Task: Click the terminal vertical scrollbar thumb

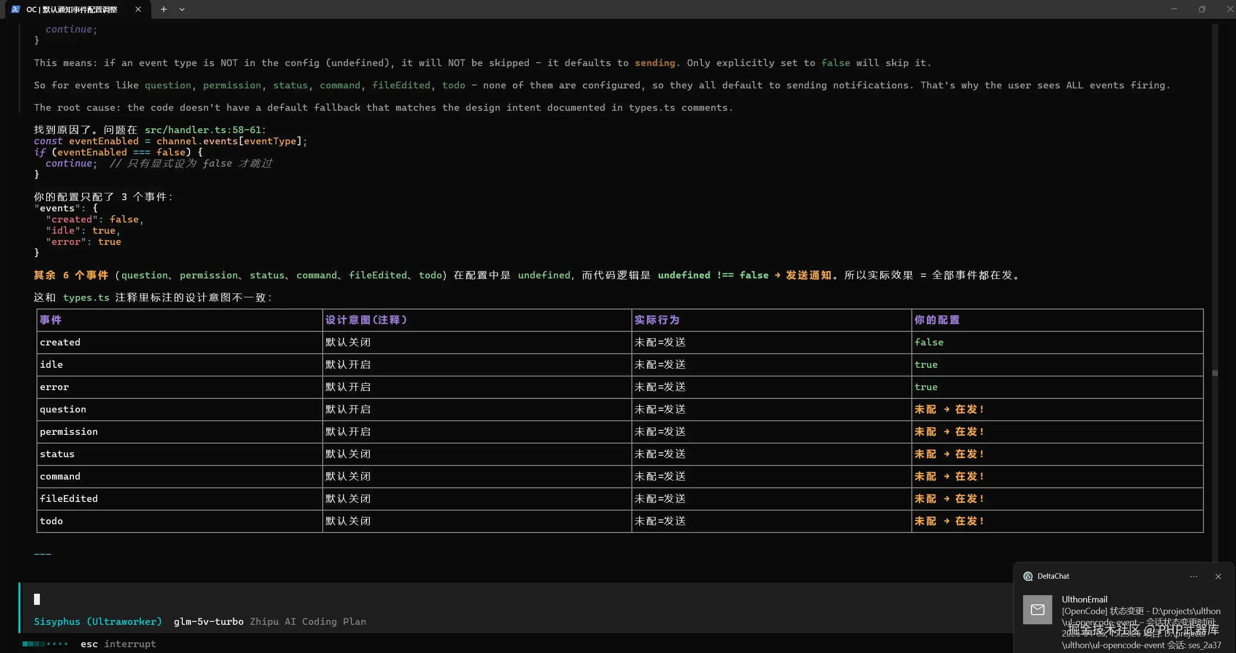Action: (x=1215, y=373)
